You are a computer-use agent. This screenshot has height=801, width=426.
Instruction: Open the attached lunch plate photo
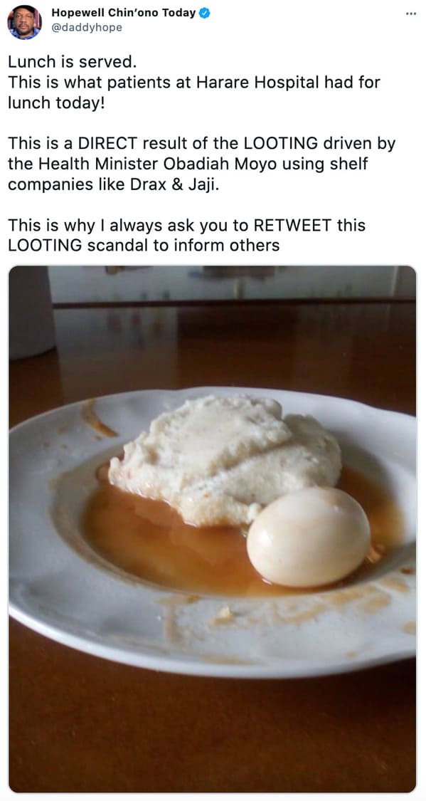click(x=212, y=529)
